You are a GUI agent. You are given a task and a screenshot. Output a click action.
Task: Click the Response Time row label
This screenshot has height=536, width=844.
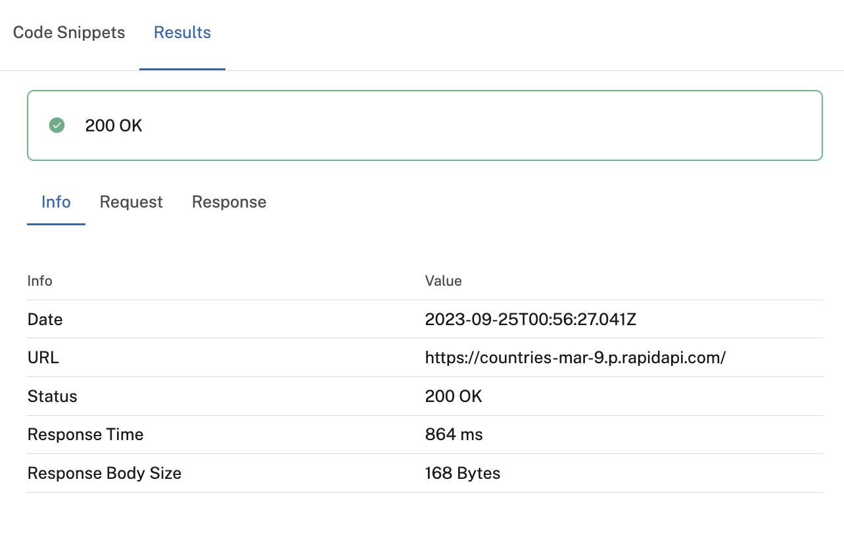pyautogui.click(x=85, y=435)
